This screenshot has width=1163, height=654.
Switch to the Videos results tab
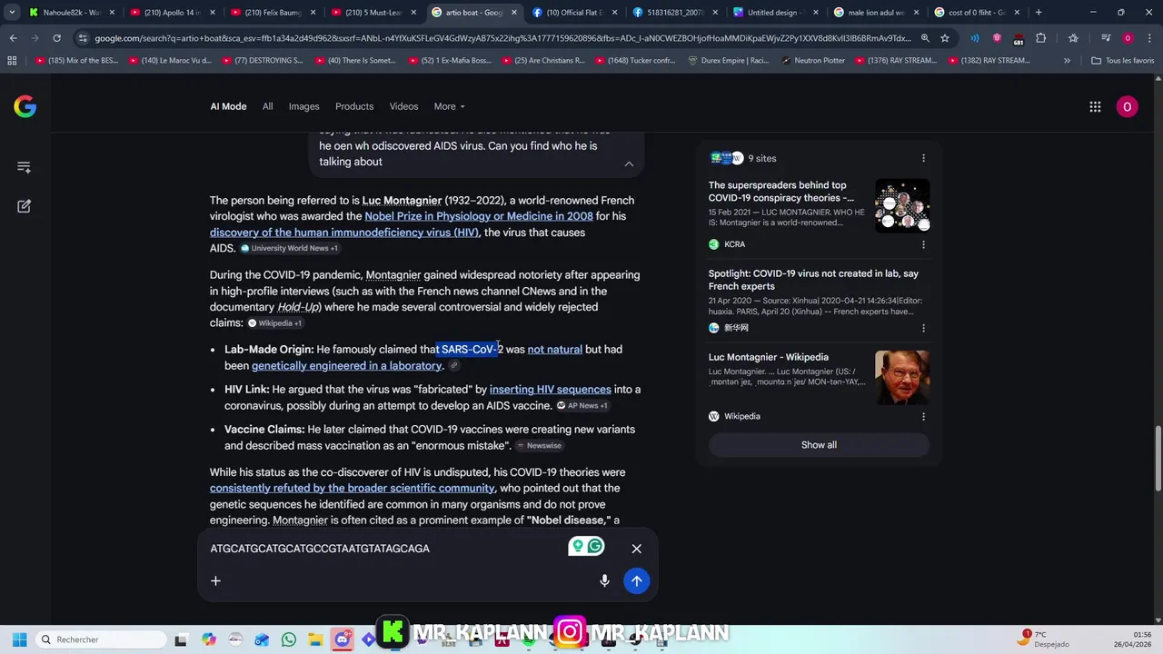coord(403,106)
